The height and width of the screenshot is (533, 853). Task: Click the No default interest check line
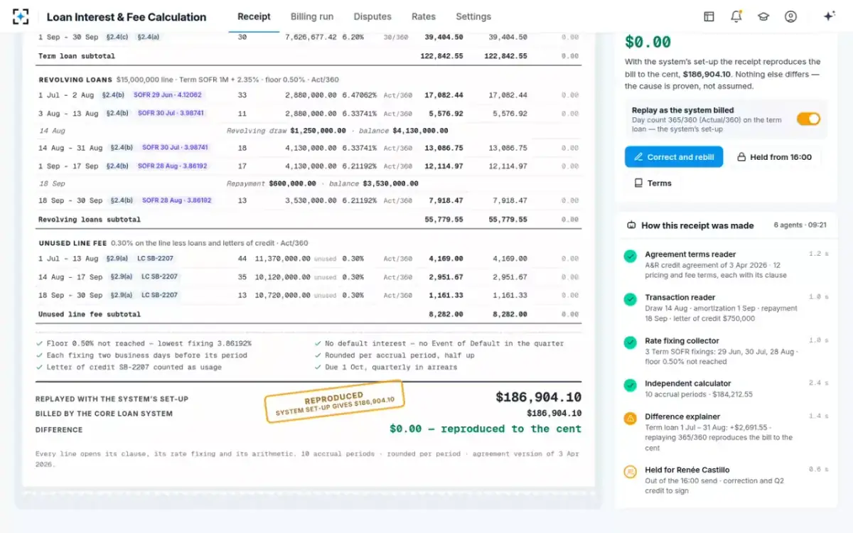click(439, 343)
